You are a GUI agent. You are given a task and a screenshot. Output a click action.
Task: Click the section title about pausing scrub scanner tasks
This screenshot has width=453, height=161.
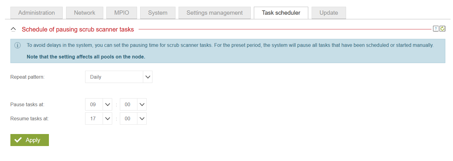click(78, 29)
